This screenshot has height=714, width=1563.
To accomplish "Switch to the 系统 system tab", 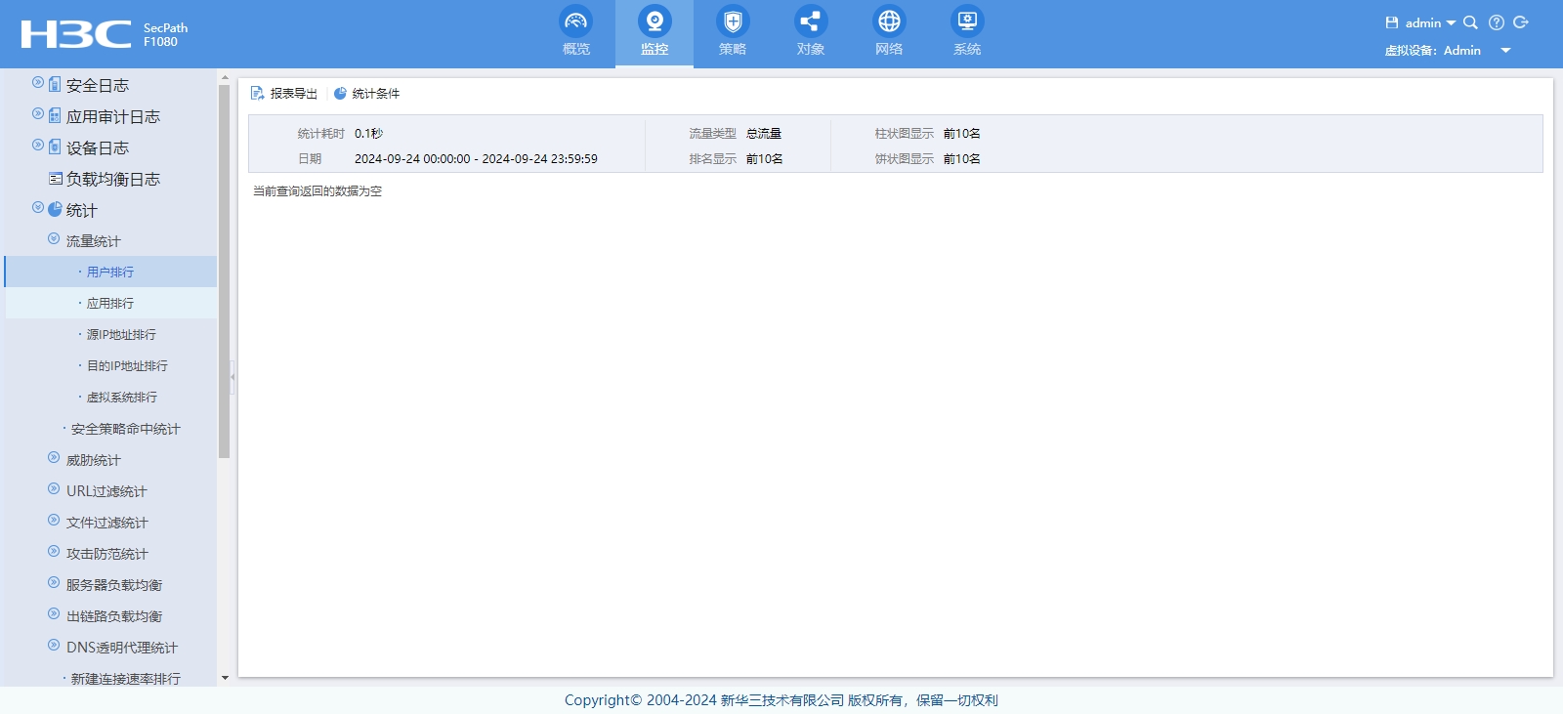I will click(967, 33).
